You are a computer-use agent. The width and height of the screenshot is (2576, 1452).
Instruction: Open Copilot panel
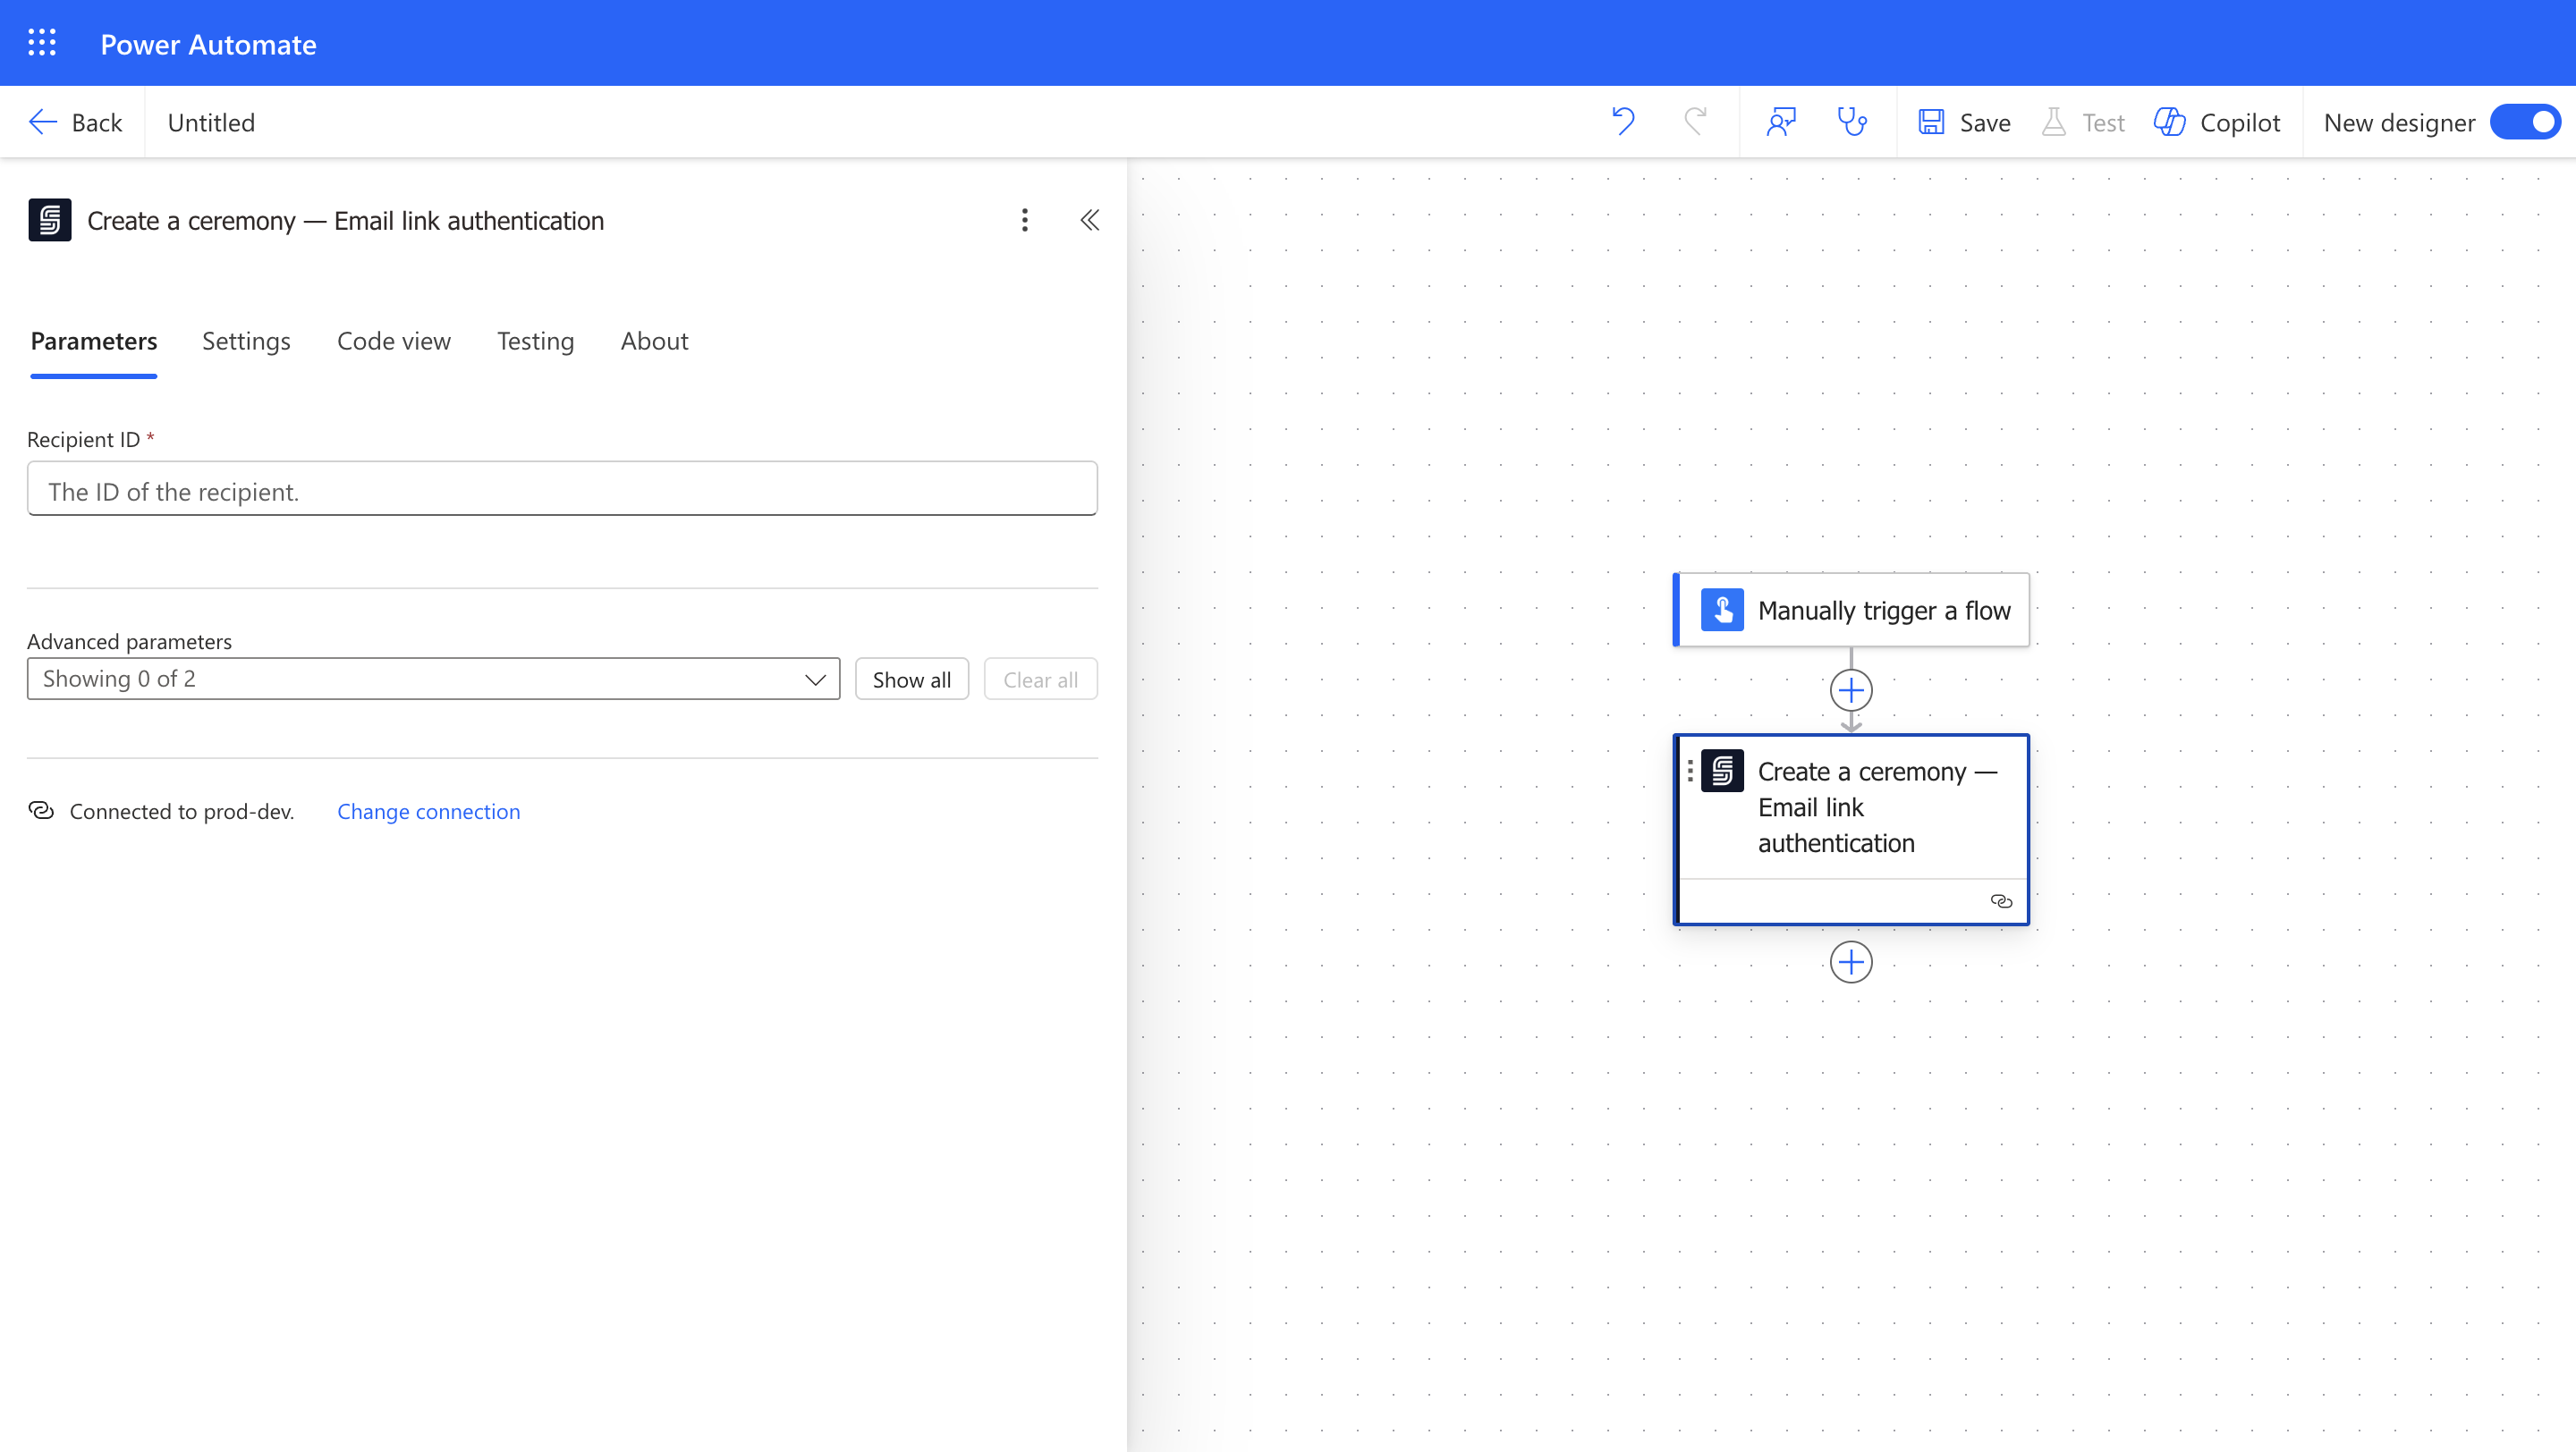(2217, 122)
